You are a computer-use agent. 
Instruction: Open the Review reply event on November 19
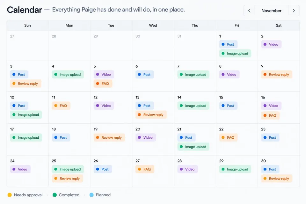(x=109, y=137)
